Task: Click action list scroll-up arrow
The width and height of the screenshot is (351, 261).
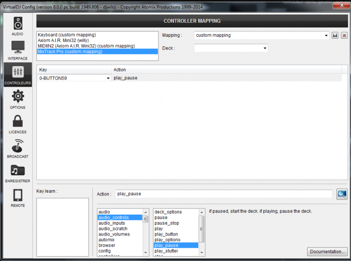Action: click(x=201, y=212)
